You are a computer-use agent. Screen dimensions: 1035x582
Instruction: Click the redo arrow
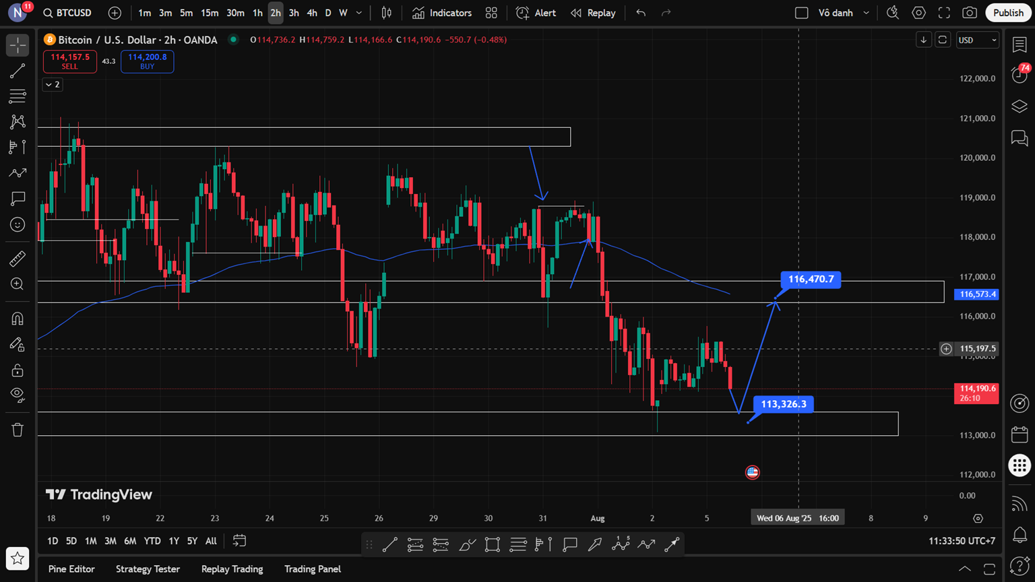click(666, 13)
